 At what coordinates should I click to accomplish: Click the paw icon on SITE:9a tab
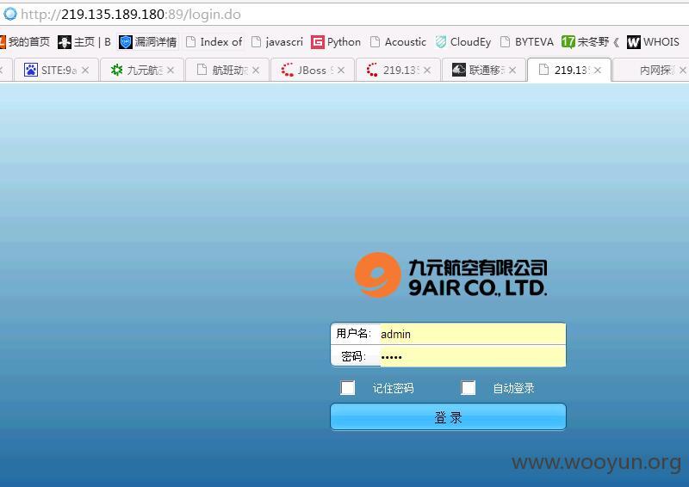tap(31, 70)
